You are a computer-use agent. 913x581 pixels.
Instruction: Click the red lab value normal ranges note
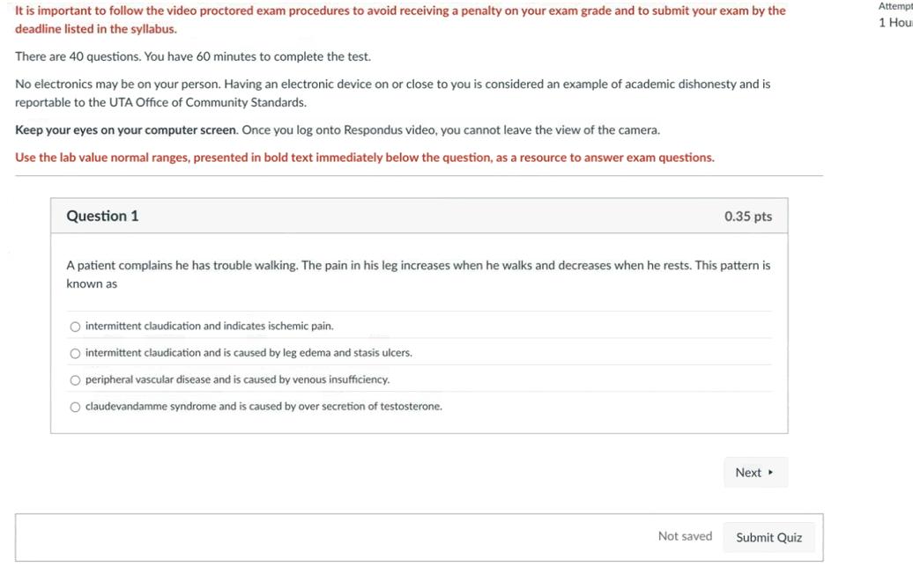[x=364, y=158]
